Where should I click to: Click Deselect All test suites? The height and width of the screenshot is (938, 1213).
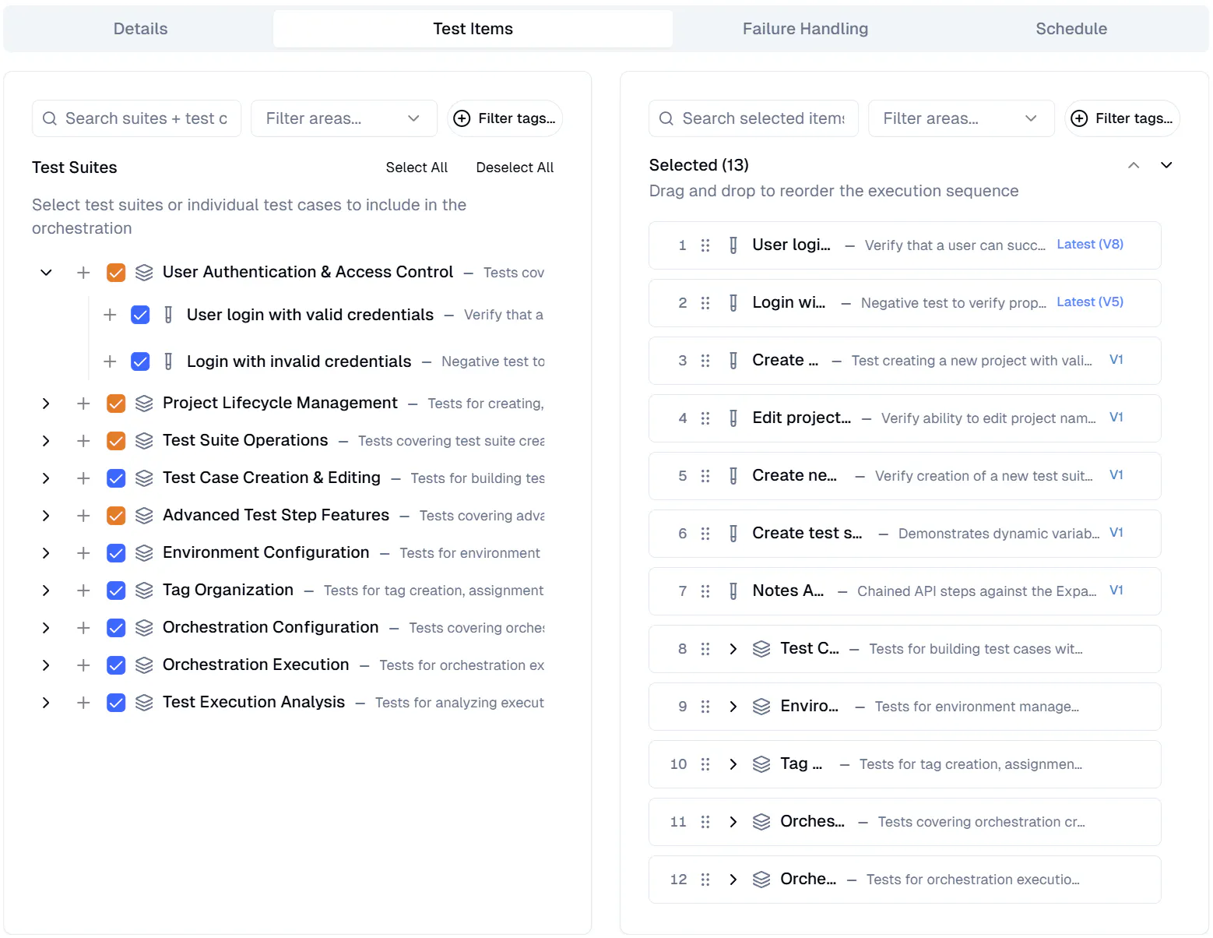point(515,167)
